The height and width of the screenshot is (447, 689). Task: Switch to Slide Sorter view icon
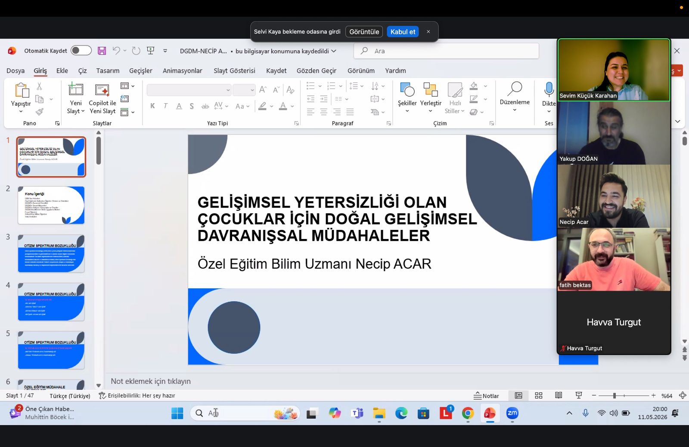[539, 395]
